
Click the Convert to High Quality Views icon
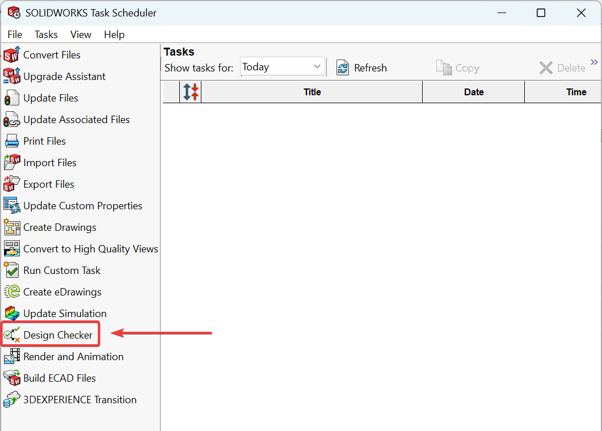[12, 249]
